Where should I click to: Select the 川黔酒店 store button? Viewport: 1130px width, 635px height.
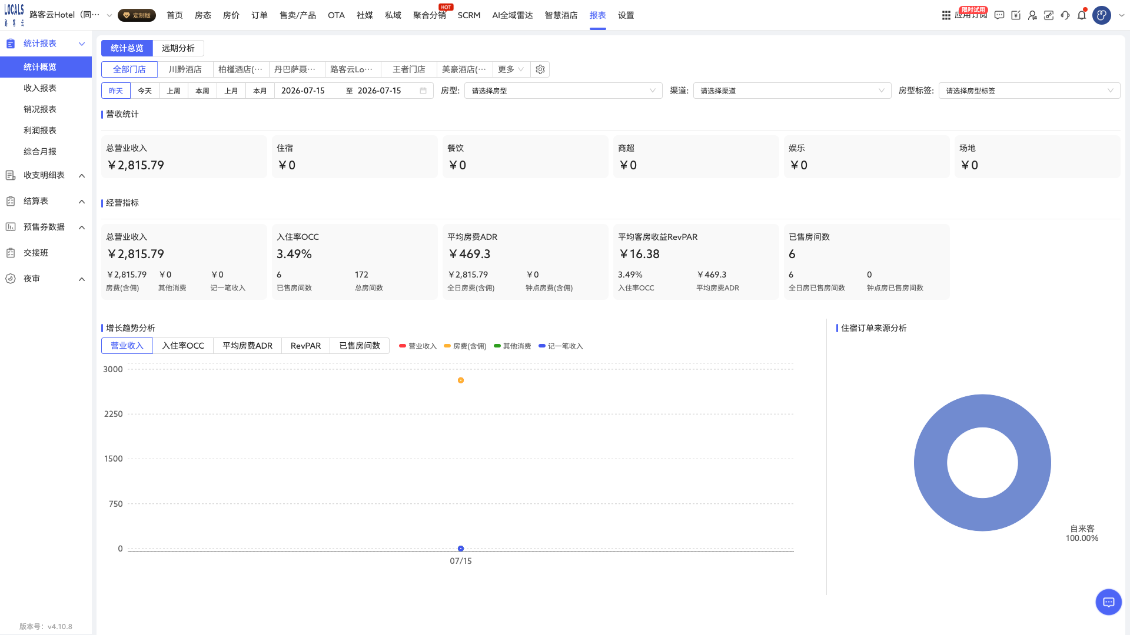click(x=185, y=69)
